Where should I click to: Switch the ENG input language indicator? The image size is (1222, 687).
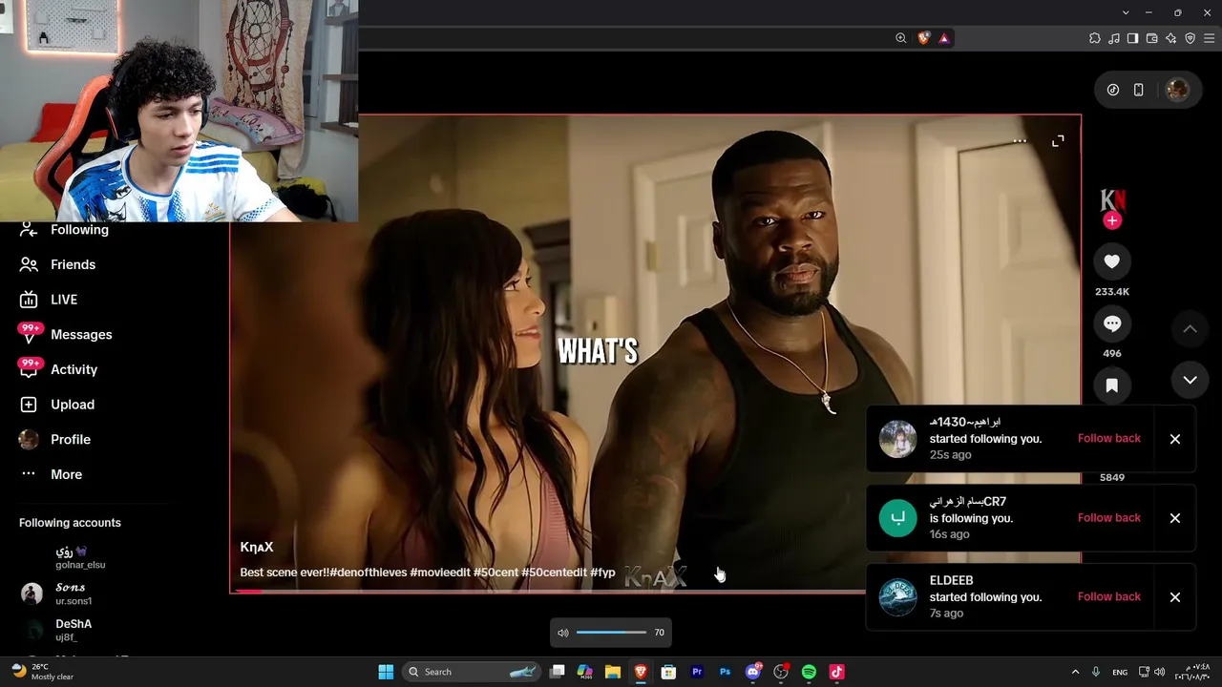pyautogui.click(x=1120, y=672)
